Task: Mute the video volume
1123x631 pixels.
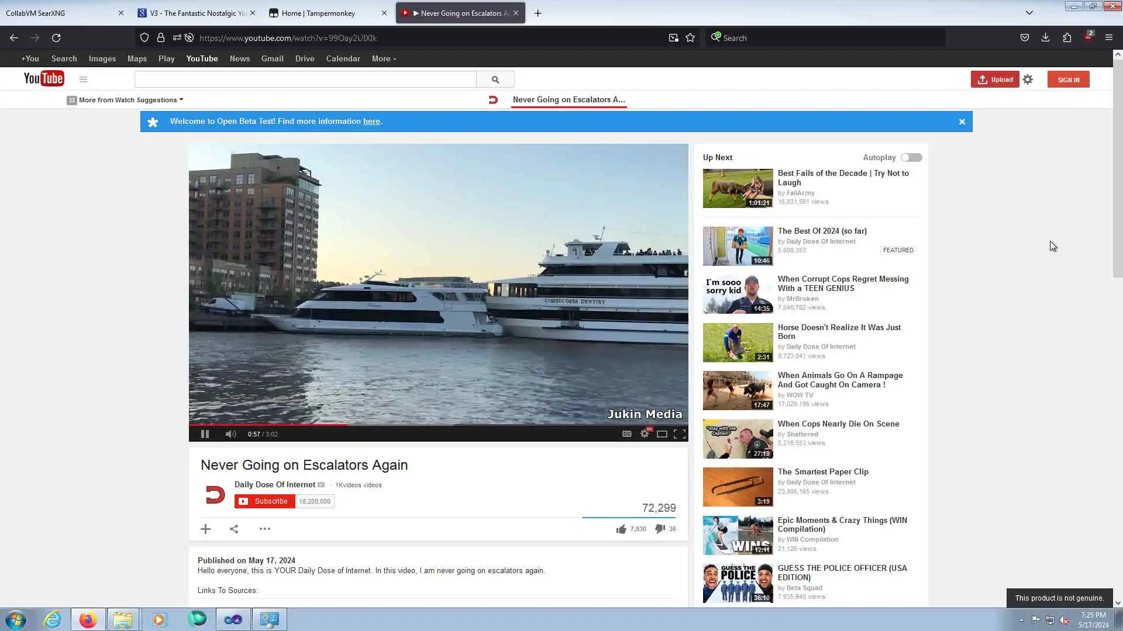Action: [230, 434]
